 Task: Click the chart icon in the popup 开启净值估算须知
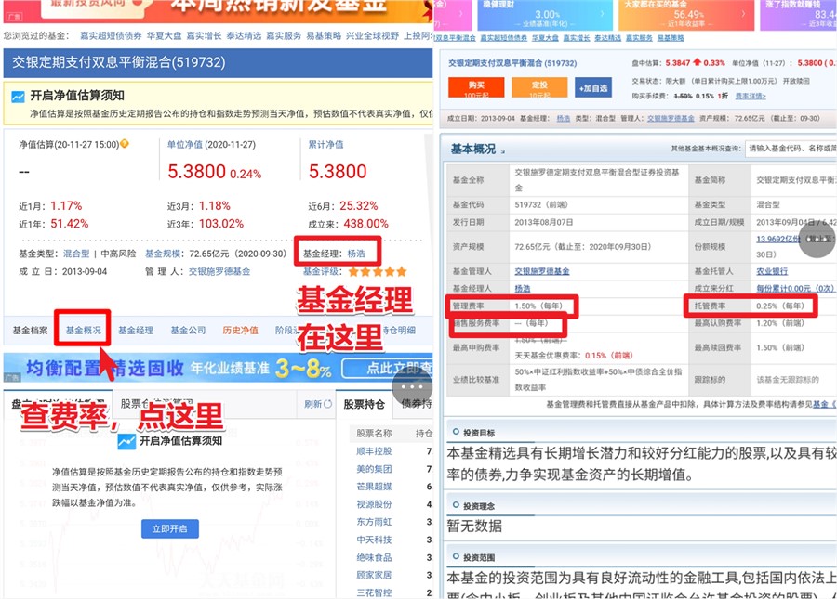coord(126,441)
